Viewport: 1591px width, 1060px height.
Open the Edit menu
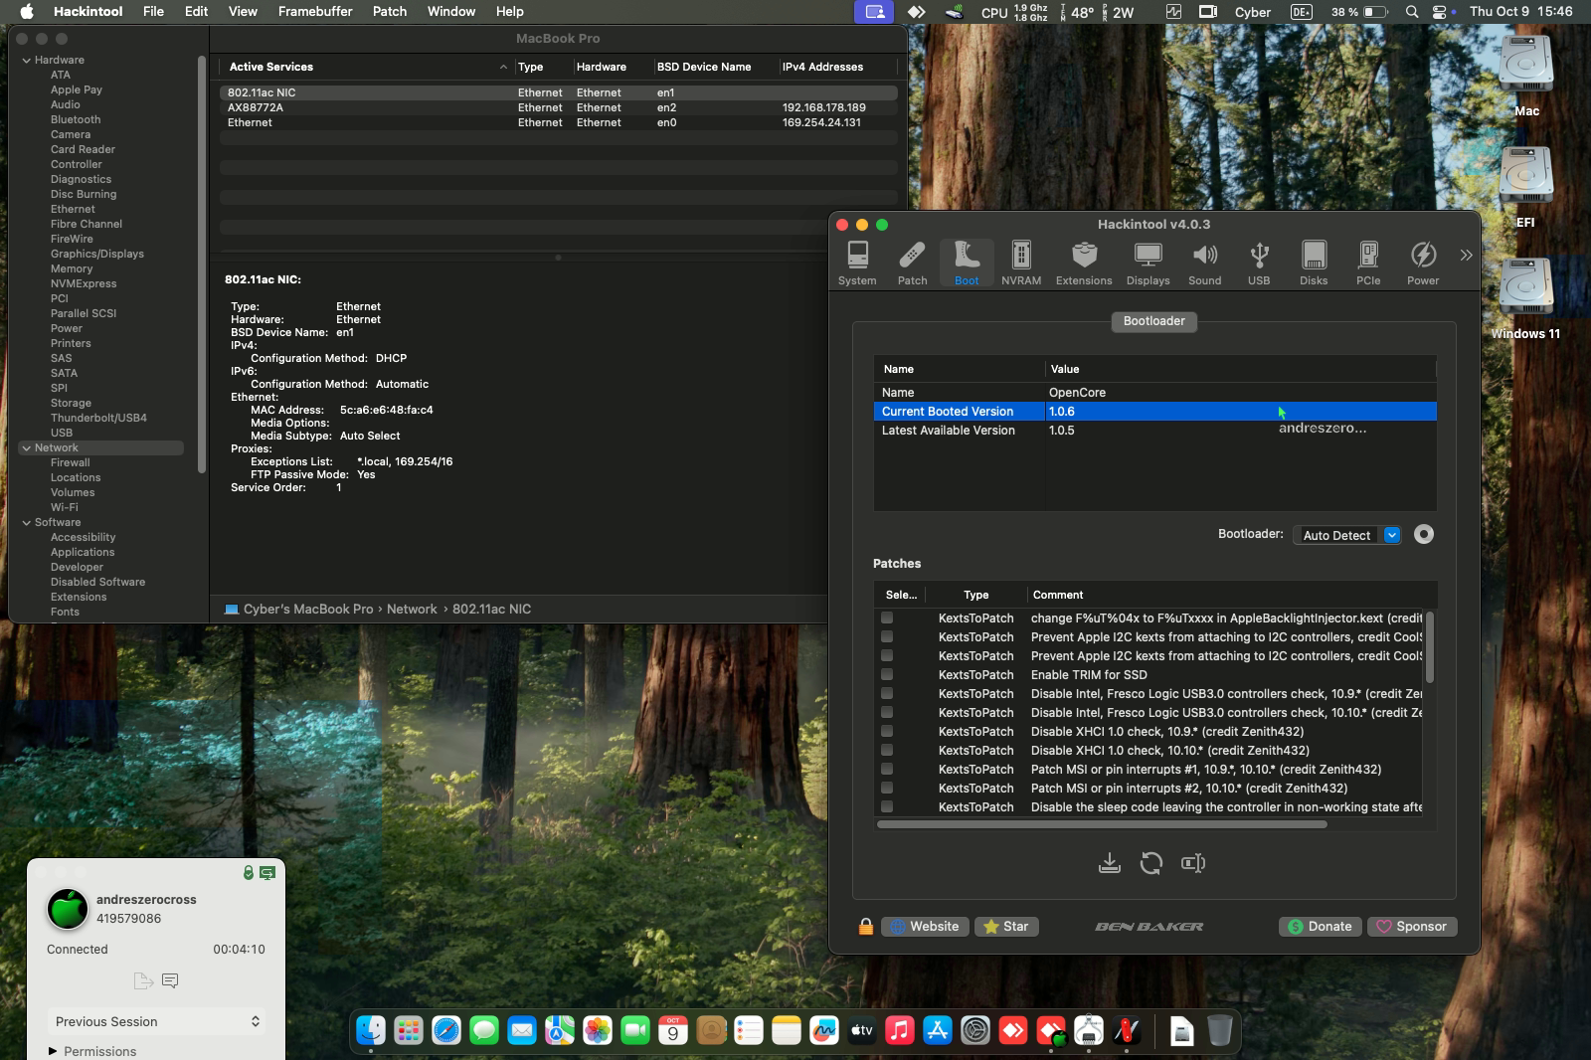click(x=197, y=12)
